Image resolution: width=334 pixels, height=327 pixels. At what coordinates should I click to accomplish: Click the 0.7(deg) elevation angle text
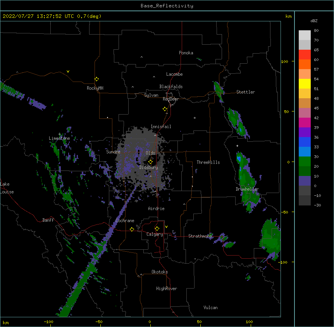(x=89, y=16)
